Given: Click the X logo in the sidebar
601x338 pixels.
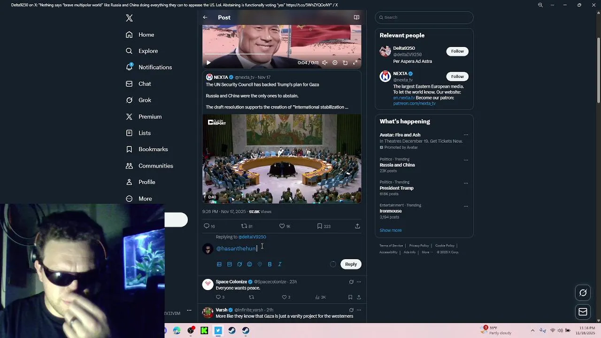Looking at the screenshot, I should click(129, 18).
